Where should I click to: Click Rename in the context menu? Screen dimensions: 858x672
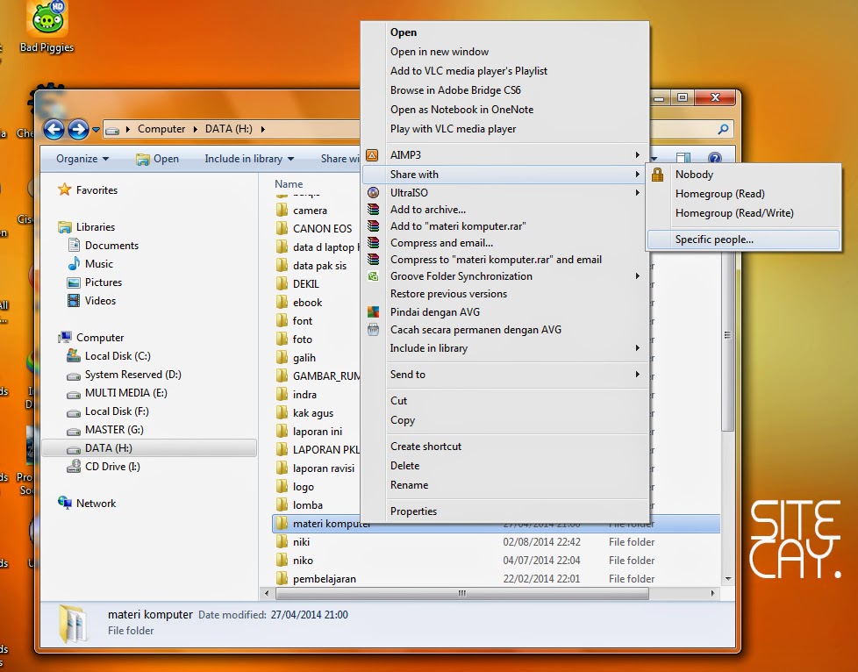coord(504,485)
